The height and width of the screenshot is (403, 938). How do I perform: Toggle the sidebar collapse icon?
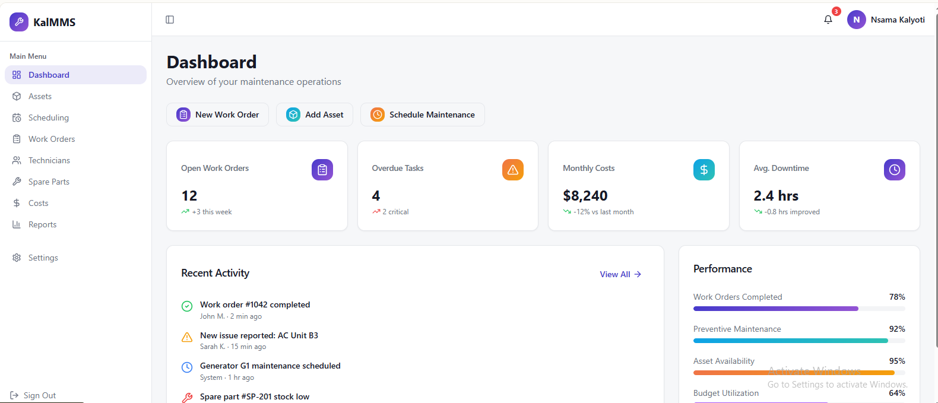170,20
